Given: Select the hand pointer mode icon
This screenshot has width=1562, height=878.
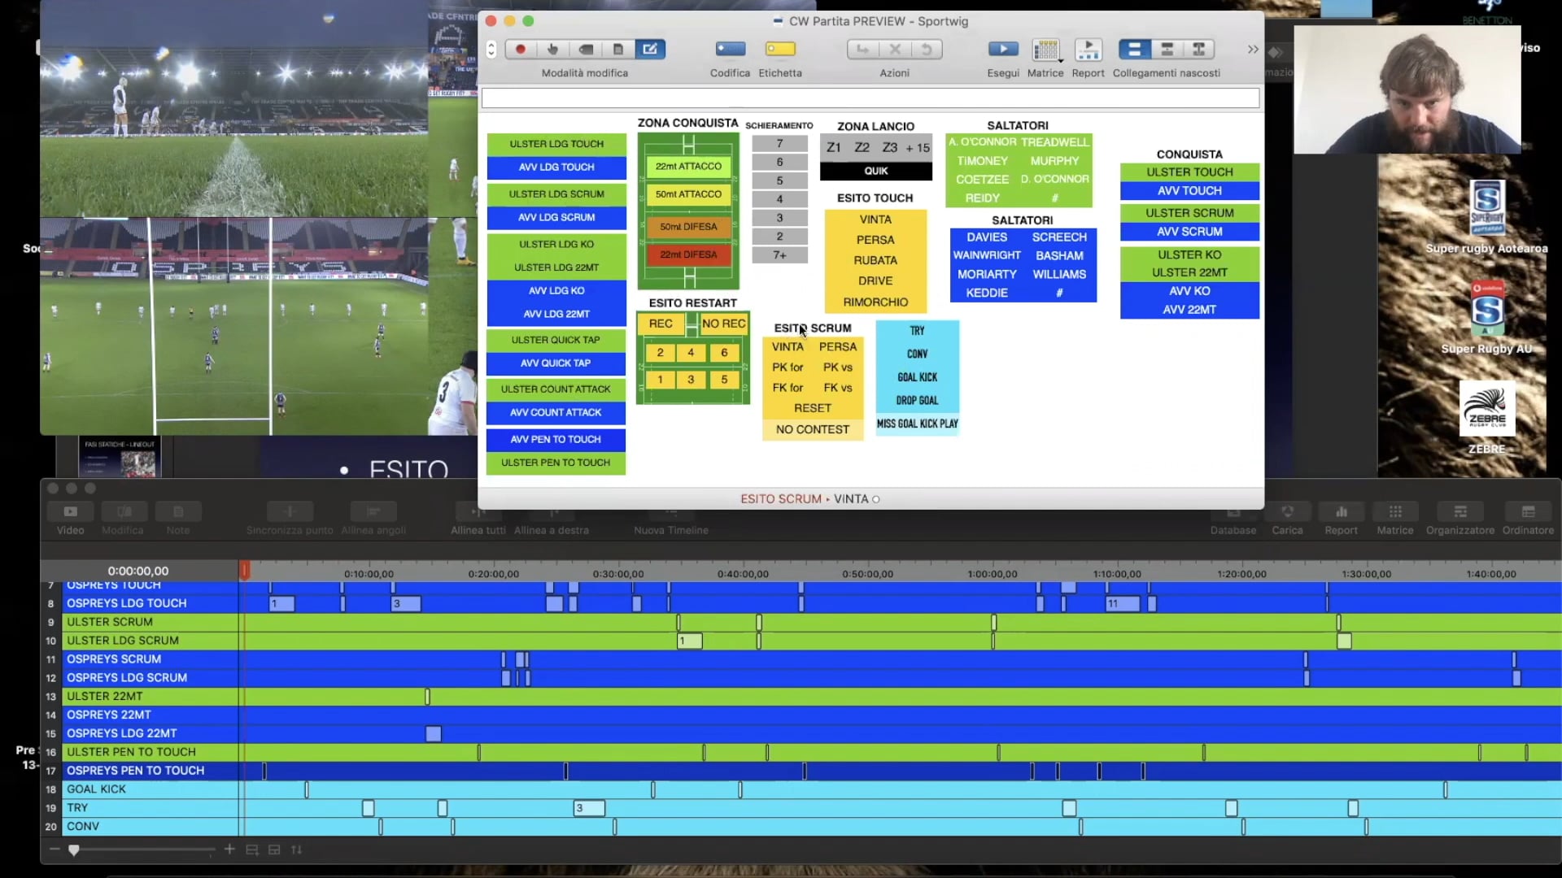Looking at the screenshot, I should (x=553, y=50).
